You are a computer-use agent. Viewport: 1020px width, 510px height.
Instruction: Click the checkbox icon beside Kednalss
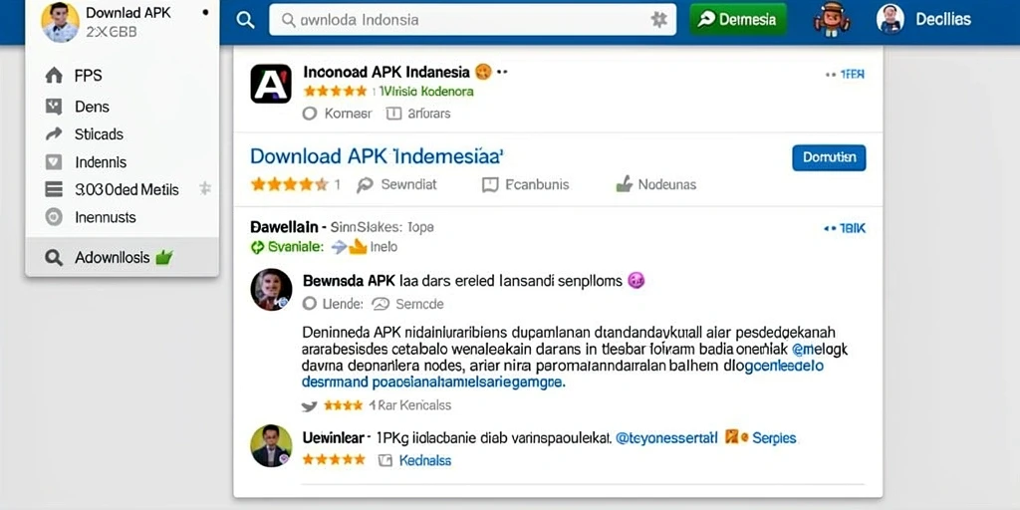tap(385, 460)
